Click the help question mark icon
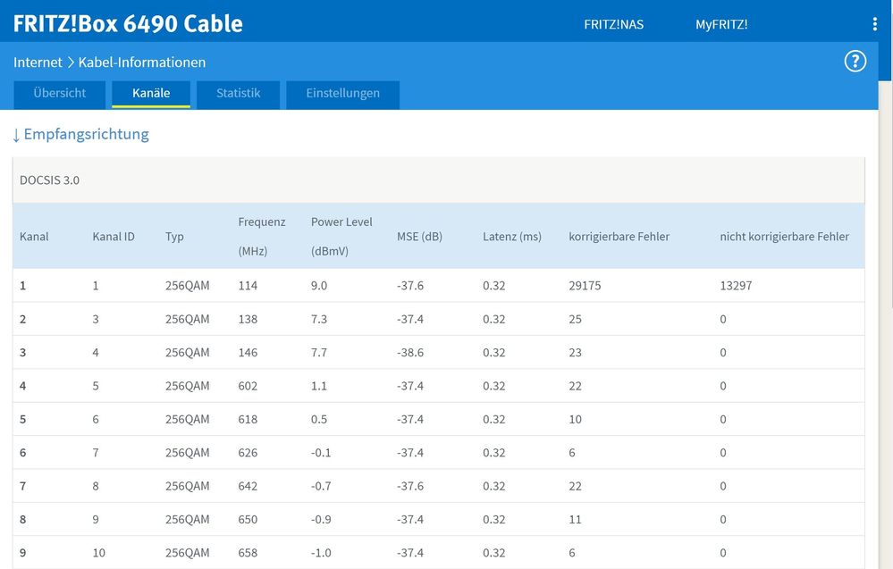893x569 pixels. click(x=855, y=61)
